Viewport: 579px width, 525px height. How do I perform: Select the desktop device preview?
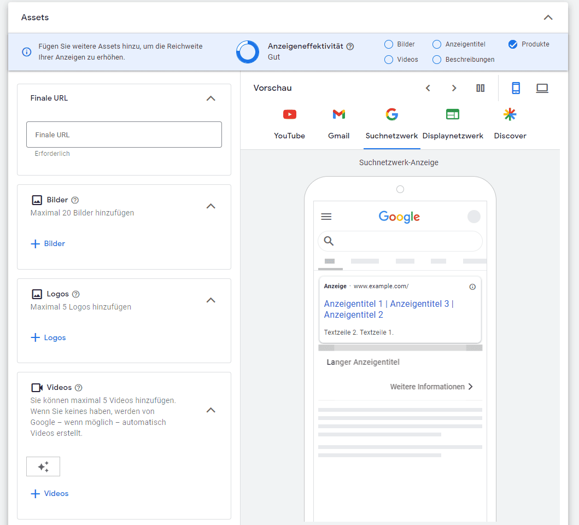(542, 88)
